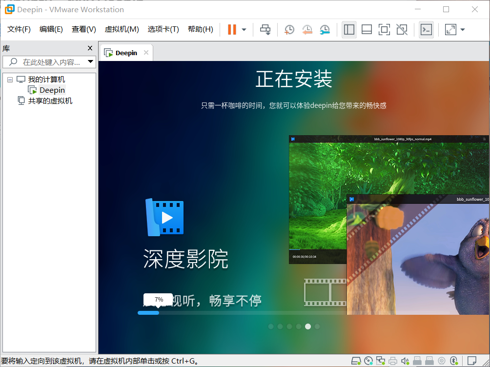490x367 pixels.
Task: Select the last slideshow indicator dot
Action: 317,326
